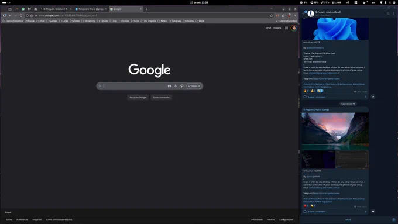Open the on-screen keyboard in Google search box
The height and width of the screenshot is (224, 398).
click(169, 86)
